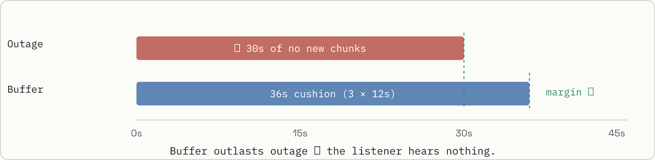Click the caption about buffer outlasting outage
Image resolution: width=655 pixels, height=160 pixels.
coord(332,151)
